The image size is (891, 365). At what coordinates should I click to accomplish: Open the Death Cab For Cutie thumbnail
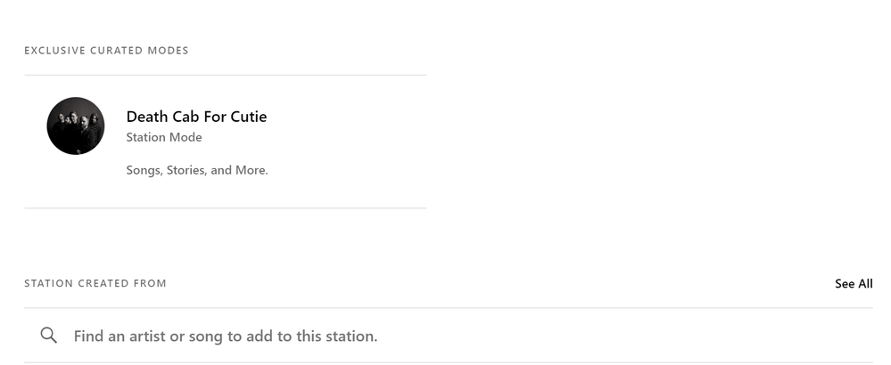[x=76, y=126]
